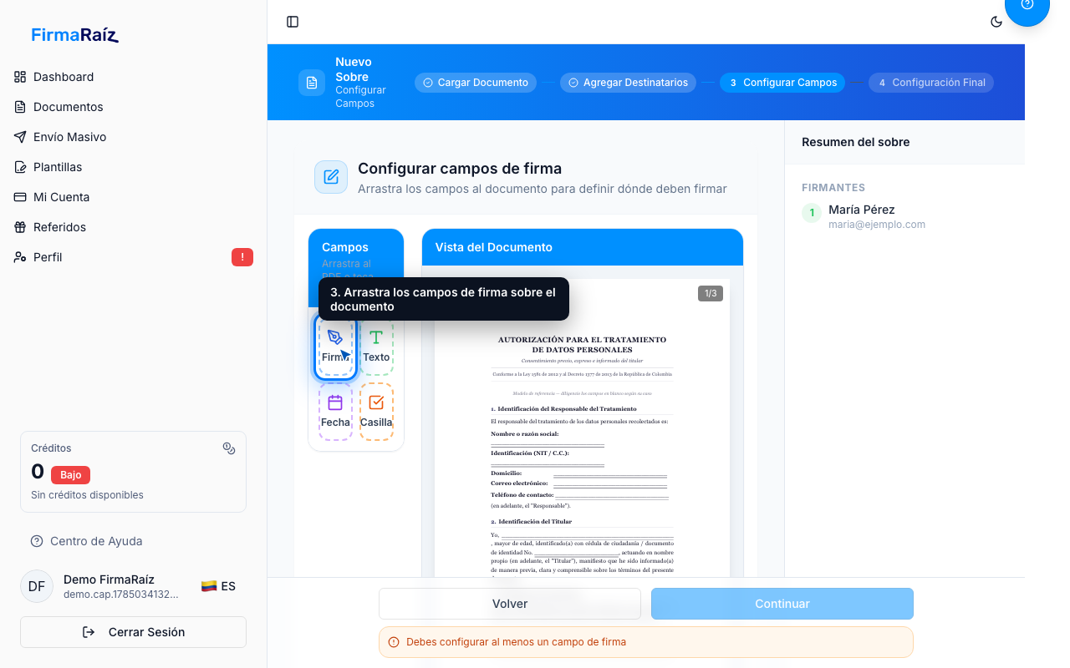Image resolution: width=1070 pixels, height=668 pixels.
Task: Click the Volver button
Action: click(510, 604)
